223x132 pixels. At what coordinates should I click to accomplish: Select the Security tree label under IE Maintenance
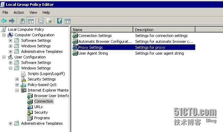click(x=41, y=112)
